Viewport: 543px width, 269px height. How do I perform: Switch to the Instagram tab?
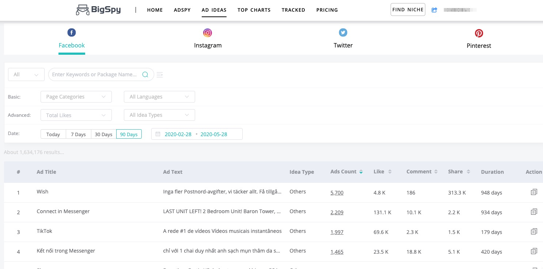tap(208, 39)
